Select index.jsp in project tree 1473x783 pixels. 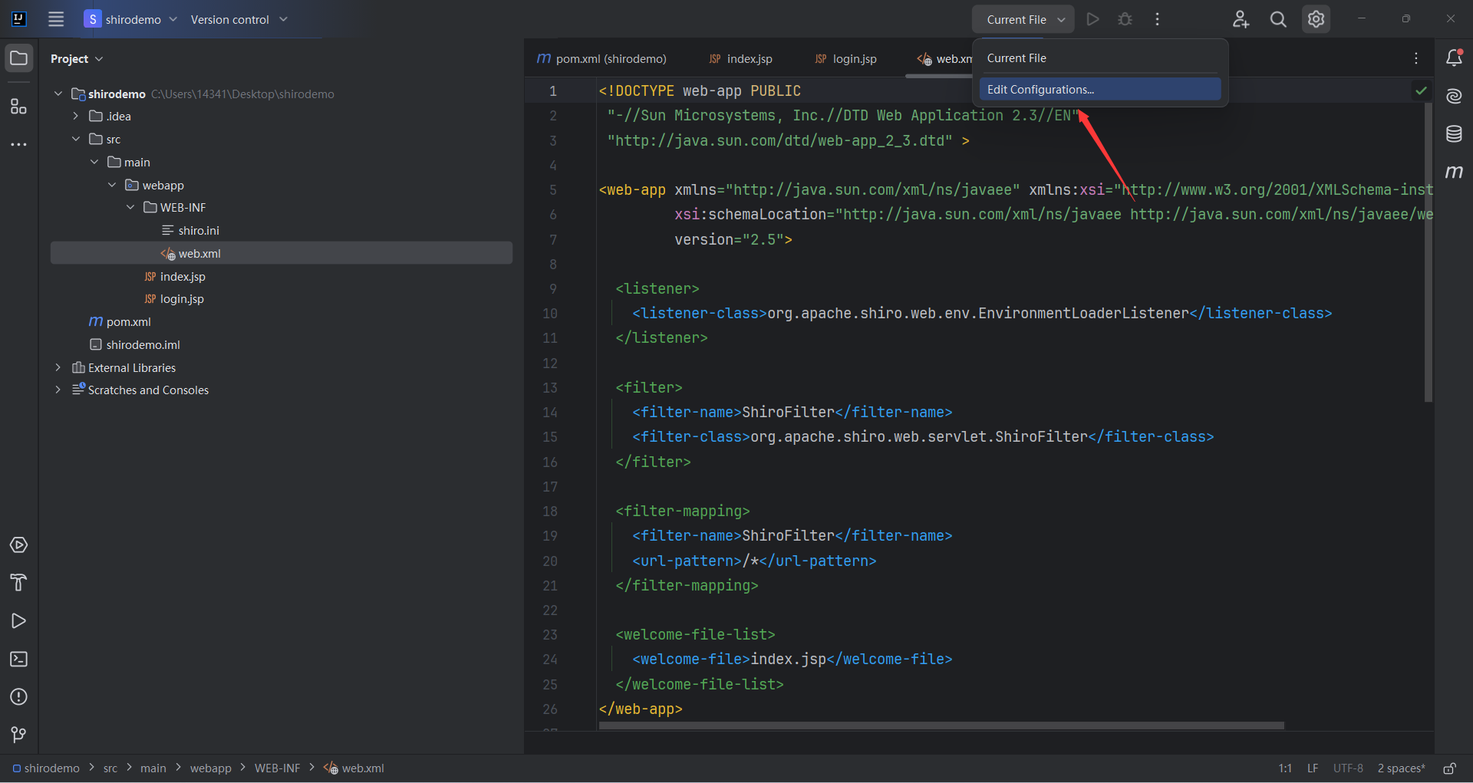[183, 276]
